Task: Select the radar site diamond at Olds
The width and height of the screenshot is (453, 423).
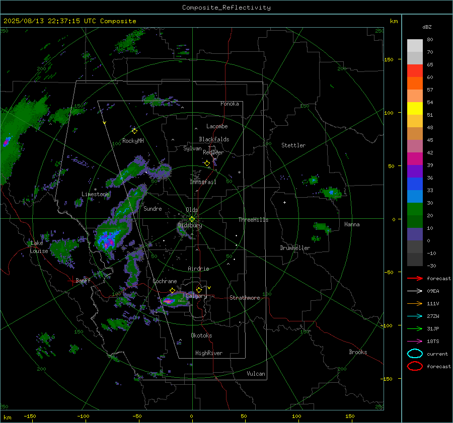Action: pyautogui.click(x=192, y=219)
